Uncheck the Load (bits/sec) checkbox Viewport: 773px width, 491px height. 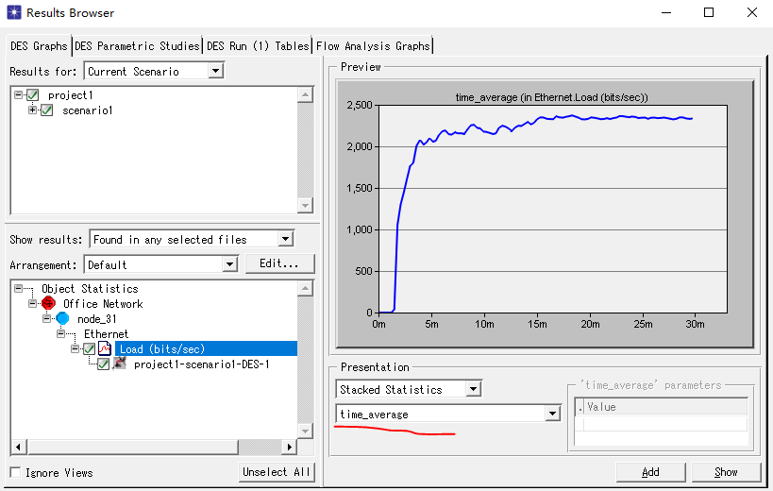(x=90, y=348)
